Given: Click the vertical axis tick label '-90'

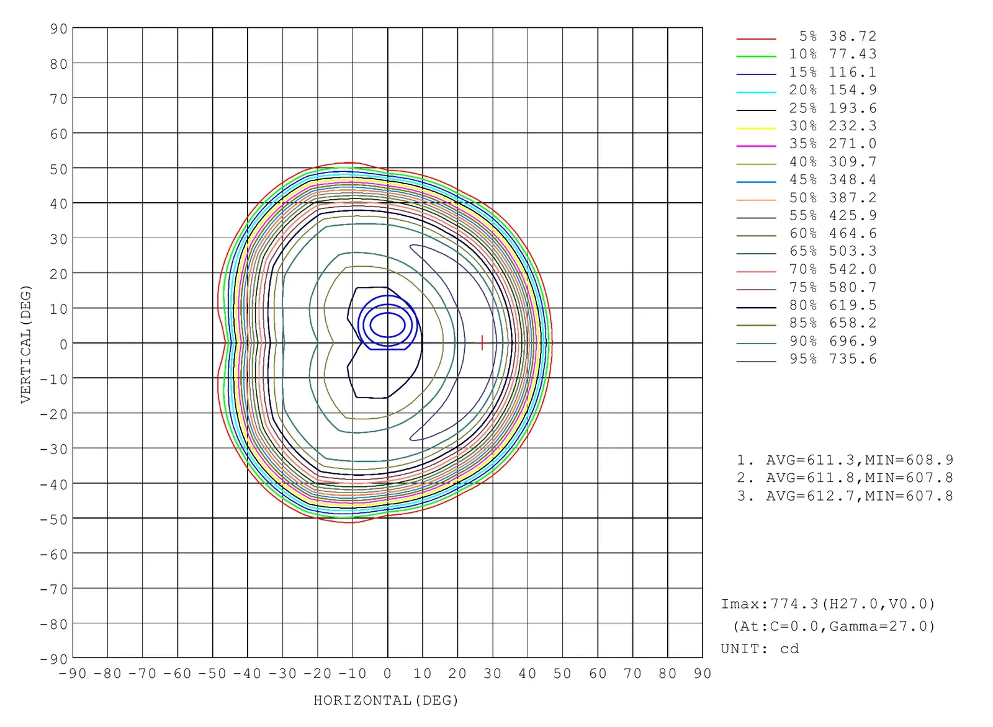Looking at the screenshot, I should pyautogui.click(x=54, y=659).
